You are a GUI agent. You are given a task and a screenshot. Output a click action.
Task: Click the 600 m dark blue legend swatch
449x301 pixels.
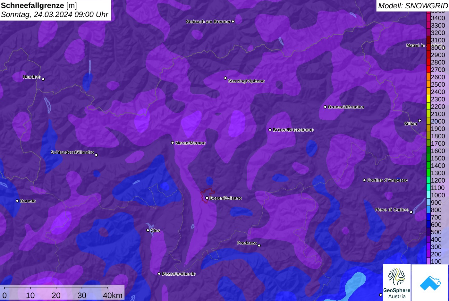click(x=428, y=225)
